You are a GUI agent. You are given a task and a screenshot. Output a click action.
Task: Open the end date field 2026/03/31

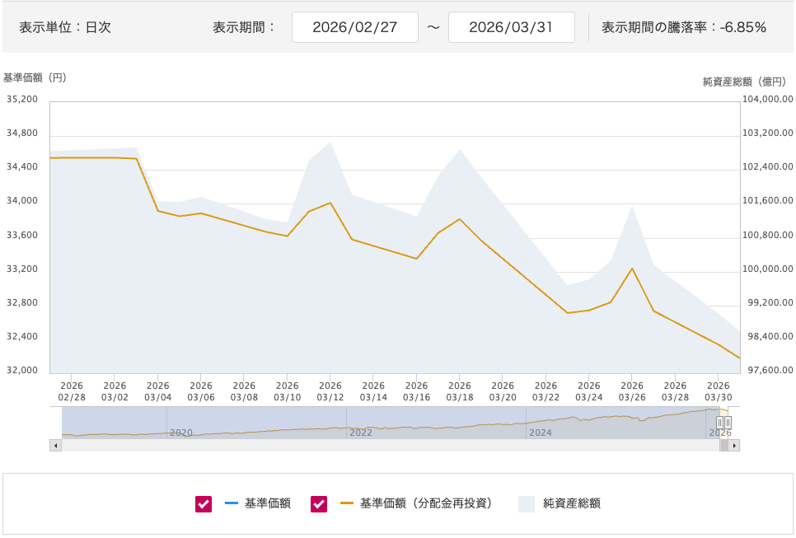click(x=511, y=27)
